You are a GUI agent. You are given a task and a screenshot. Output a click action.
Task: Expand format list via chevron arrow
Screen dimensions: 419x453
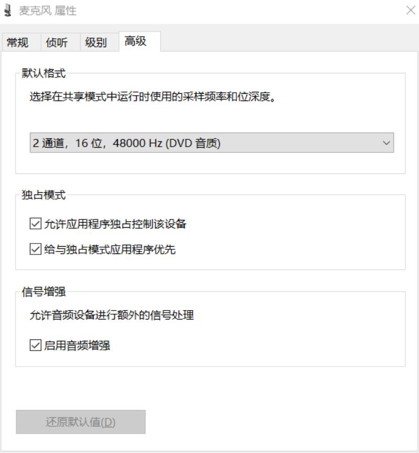pos(387,143)
